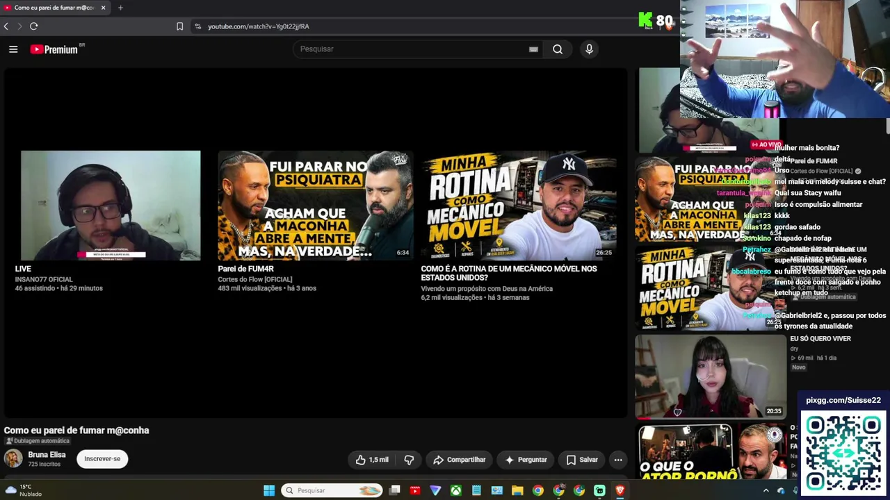Image resolution: width=890 pixels, height=500 pixels.
Task: Click the 'Dublagem automática' badge under the title
Action: (38, 441)
